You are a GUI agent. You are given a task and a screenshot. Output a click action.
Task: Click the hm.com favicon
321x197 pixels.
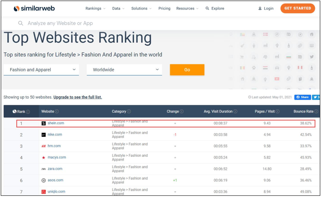pos(44,146)
